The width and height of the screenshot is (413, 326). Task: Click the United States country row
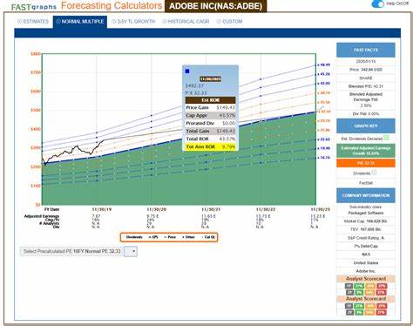coord(366,263)
